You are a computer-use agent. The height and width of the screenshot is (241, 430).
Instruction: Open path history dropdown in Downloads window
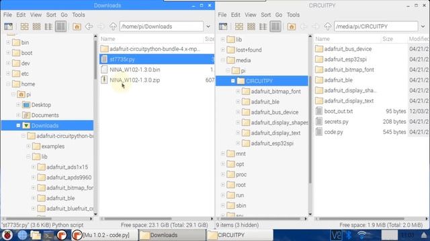click(x=208, y=27)
